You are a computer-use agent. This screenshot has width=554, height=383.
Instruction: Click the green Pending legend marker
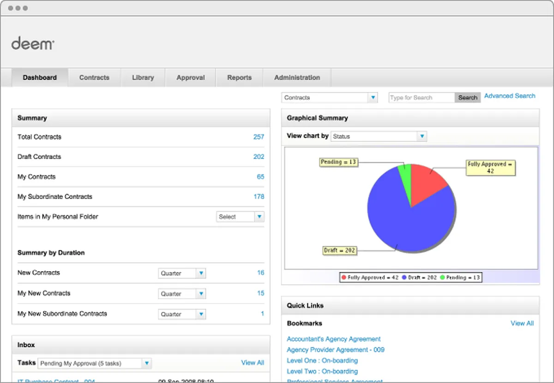[442, 278]
